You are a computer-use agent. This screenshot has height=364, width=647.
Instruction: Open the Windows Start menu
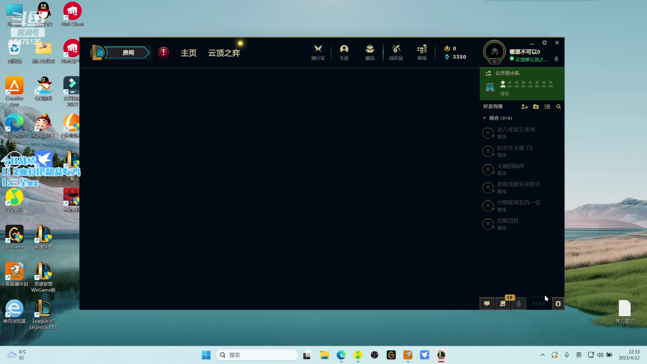click(206, 355)
